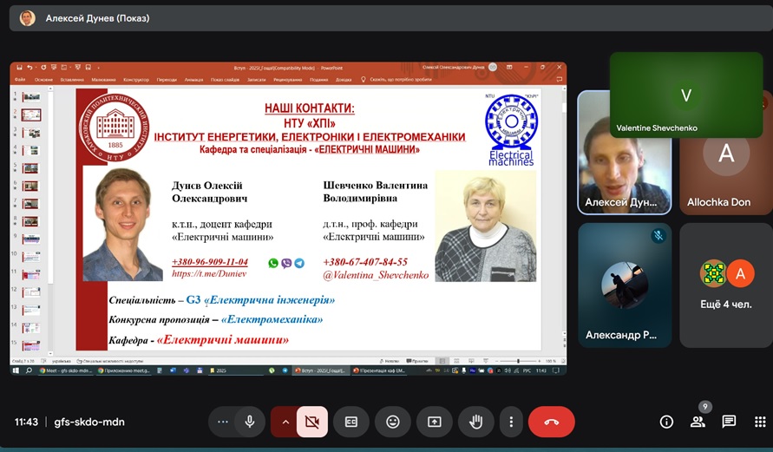773x452 pixels.
Task: Turn on captions with the CC button
Action: 351,422
